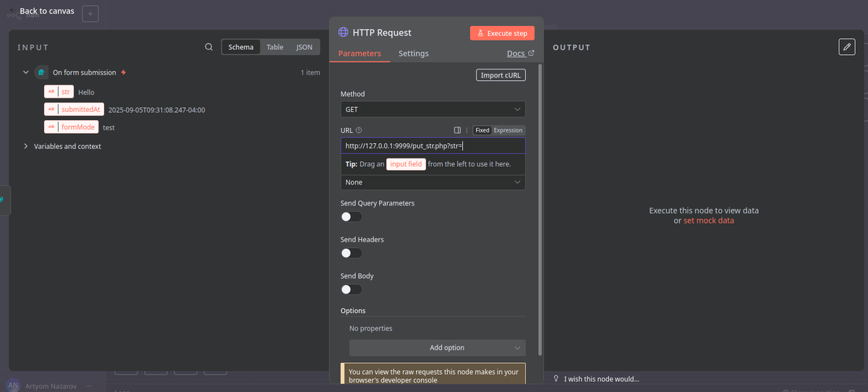The image size is (868, 392).
Task: Enable the Send Headers switch
Action: 352,253
